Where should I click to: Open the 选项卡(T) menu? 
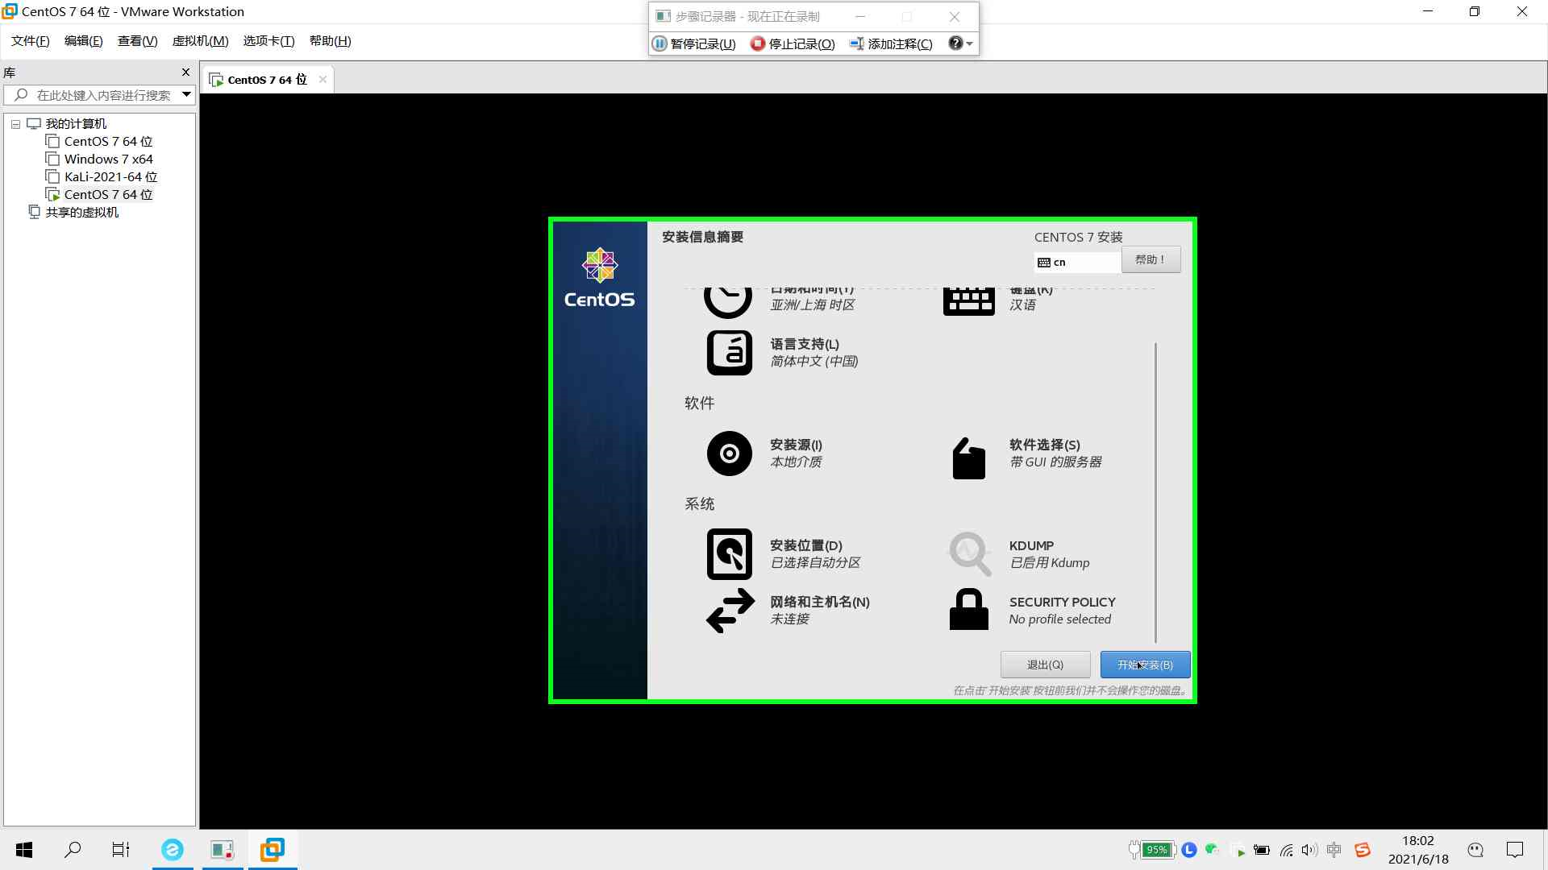[268, 41]
